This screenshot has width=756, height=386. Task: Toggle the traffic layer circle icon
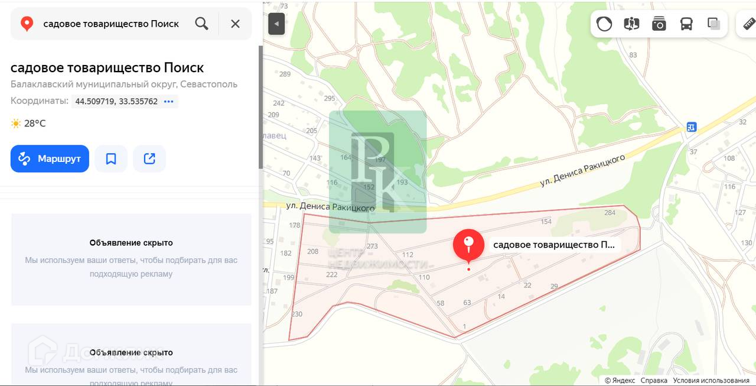point(604,24)
